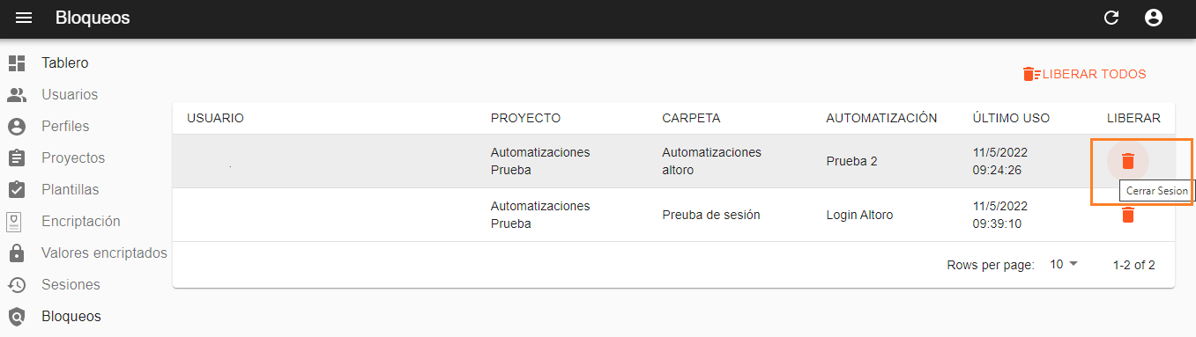Image resolution: width=1196 pixels, height=337 pixels.
Task: Click the Usuarios people icon
Action: pyautogui.click(x=17, y=94)
